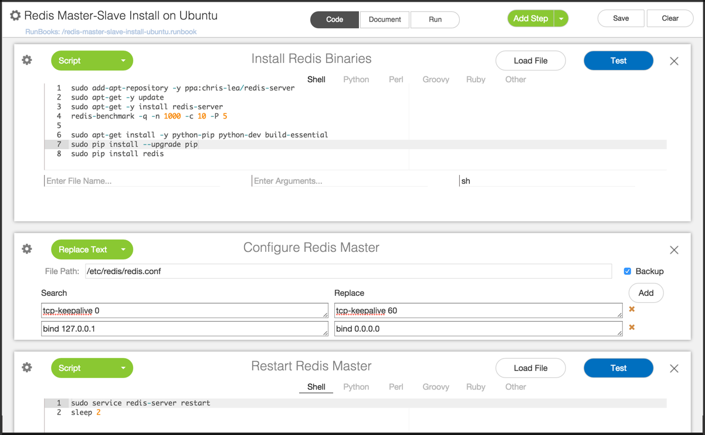This screenshot has width=705, height=435.
Task: Click the File Path input field
Action: click(348, 271)
